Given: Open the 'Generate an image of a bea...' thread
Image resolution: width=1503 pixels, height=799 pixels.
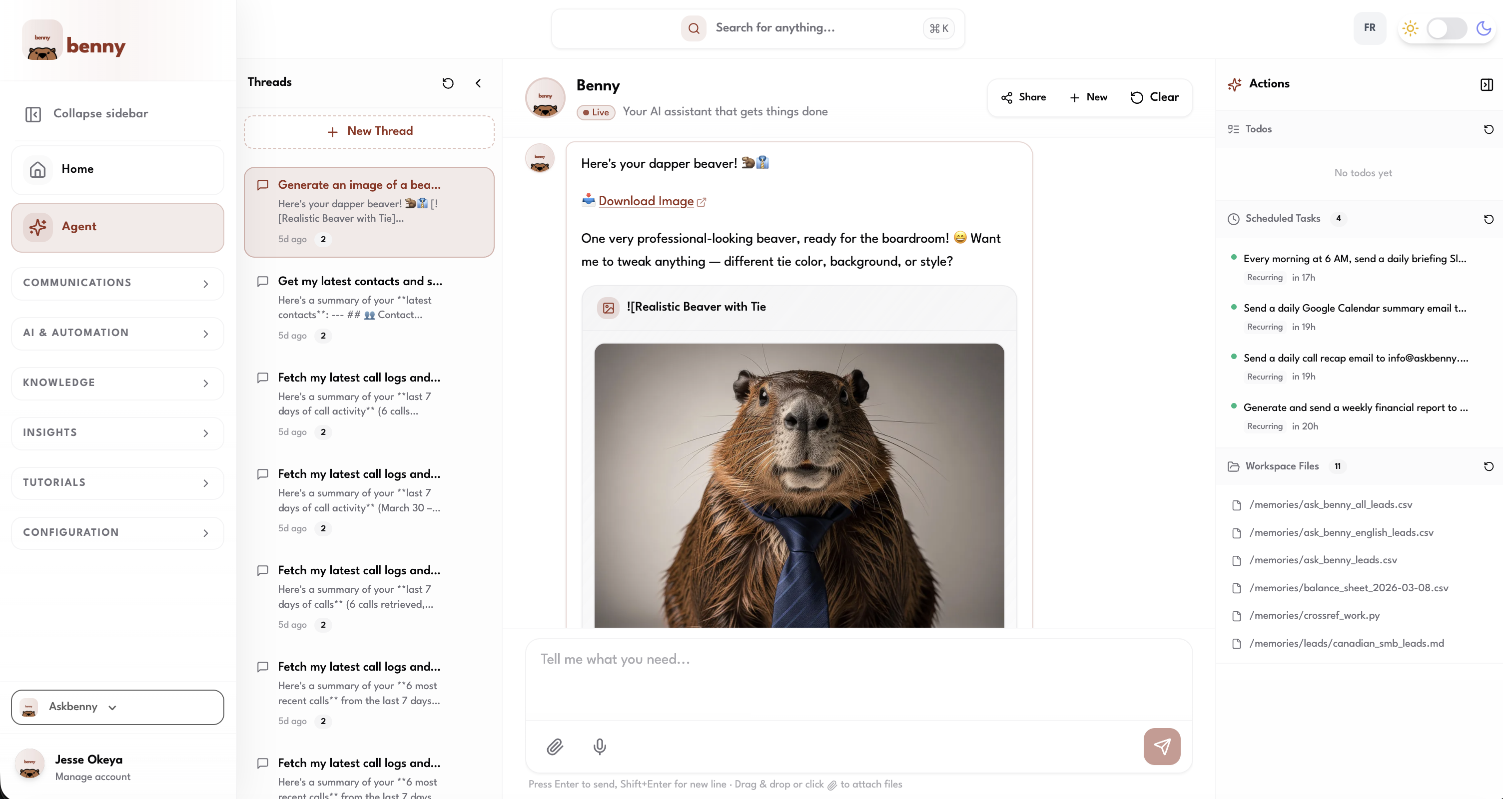Looking at the screenshot, I should tap(369, 212).
